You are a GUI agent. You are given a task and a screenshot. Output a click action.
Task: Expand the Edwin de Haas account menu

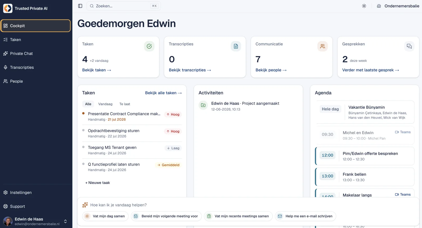tap(65, 221)
